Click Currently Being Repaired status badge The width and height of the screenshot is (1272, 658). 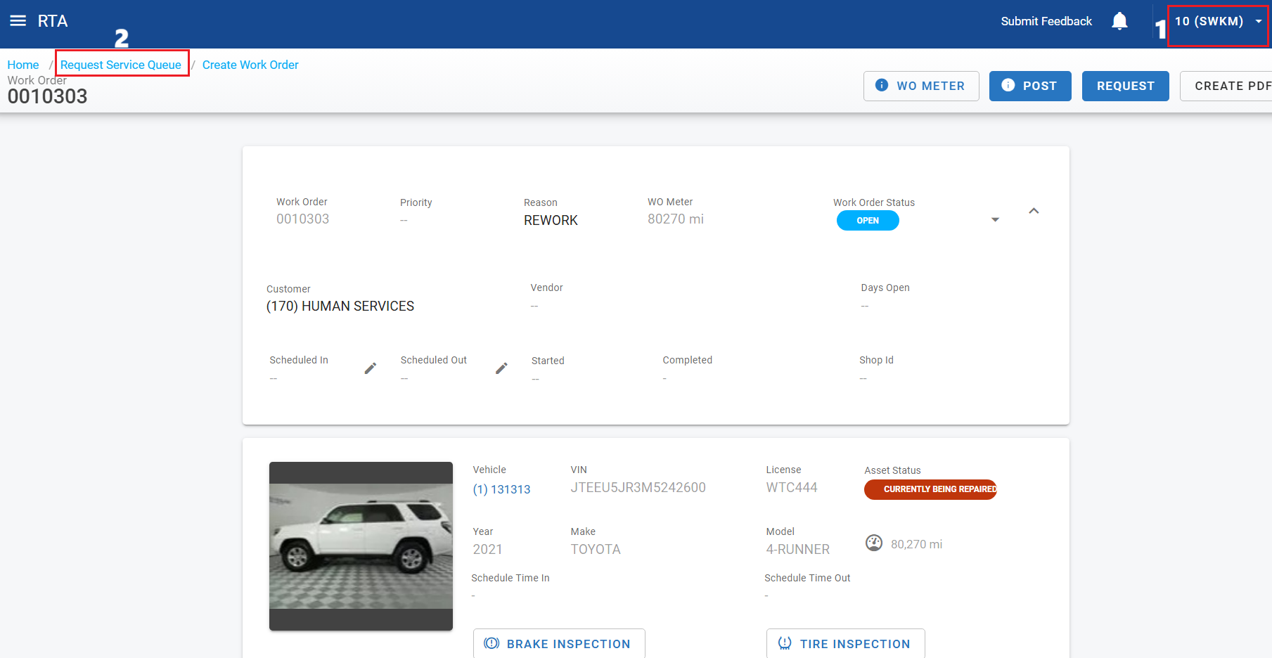pyautogui.click(x=930, y=489)
